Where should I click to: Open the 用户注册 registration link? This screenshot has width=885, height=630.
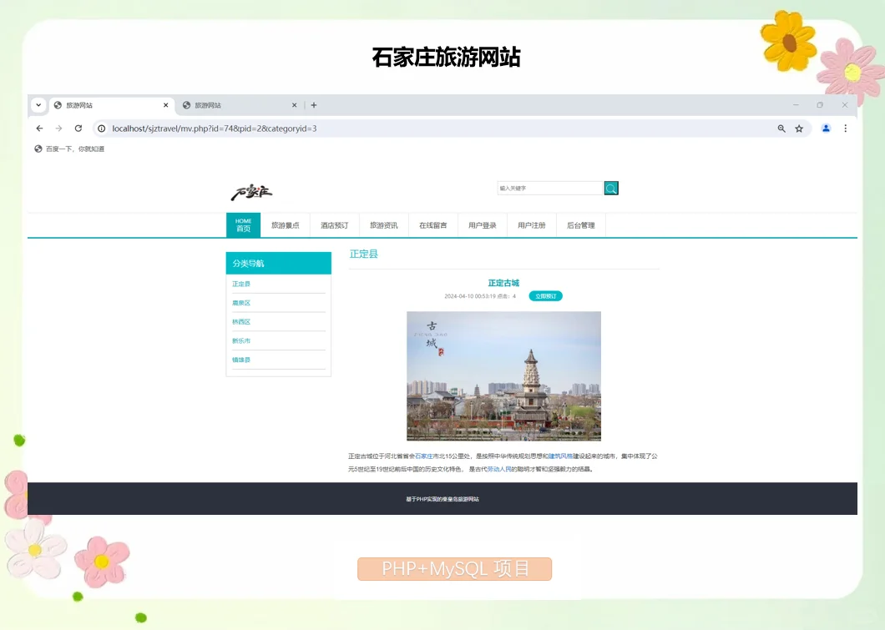click(532, 224)
